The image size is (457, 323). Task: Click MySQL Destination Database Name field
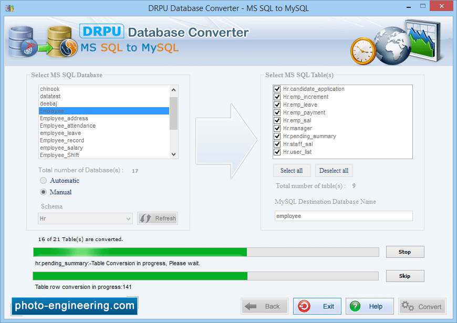pyautogui.click(x=344, y=216)
